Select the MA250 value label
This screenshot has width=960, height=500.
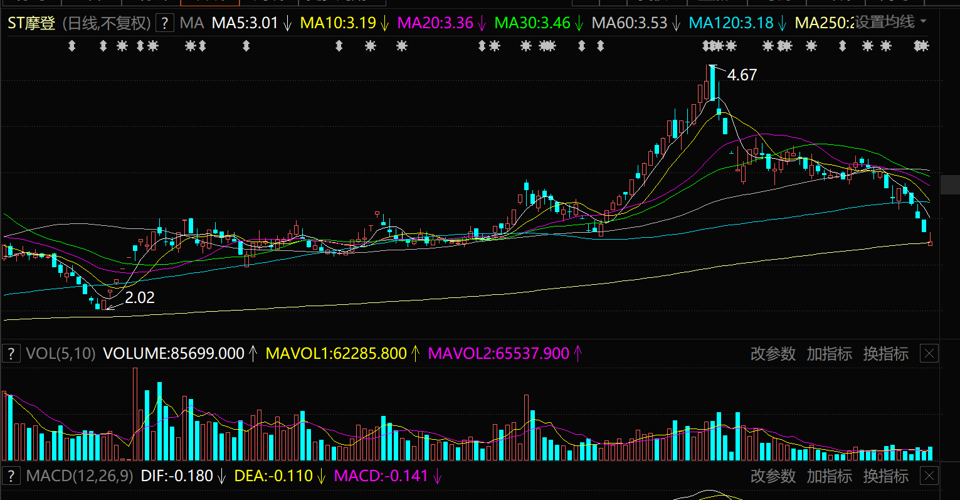click(x=825, y=23)
